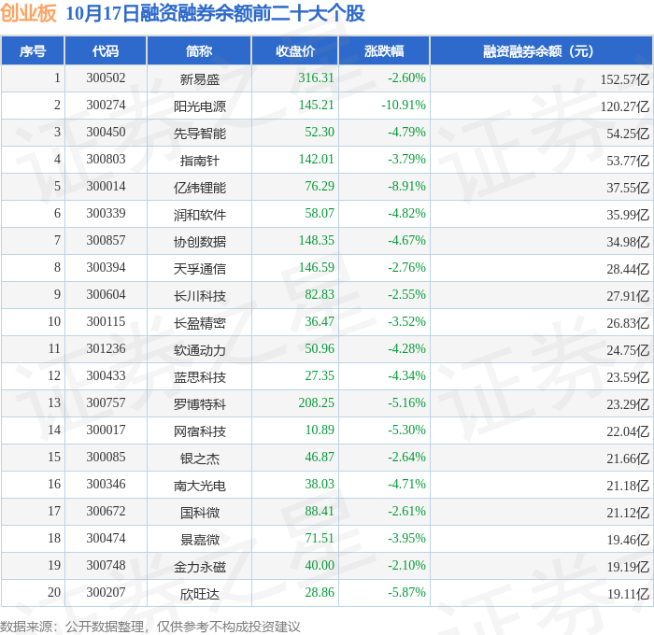Click balance value 19.11亿
Image resolution: width=654 pixels, height=635 pixels.
628,594
